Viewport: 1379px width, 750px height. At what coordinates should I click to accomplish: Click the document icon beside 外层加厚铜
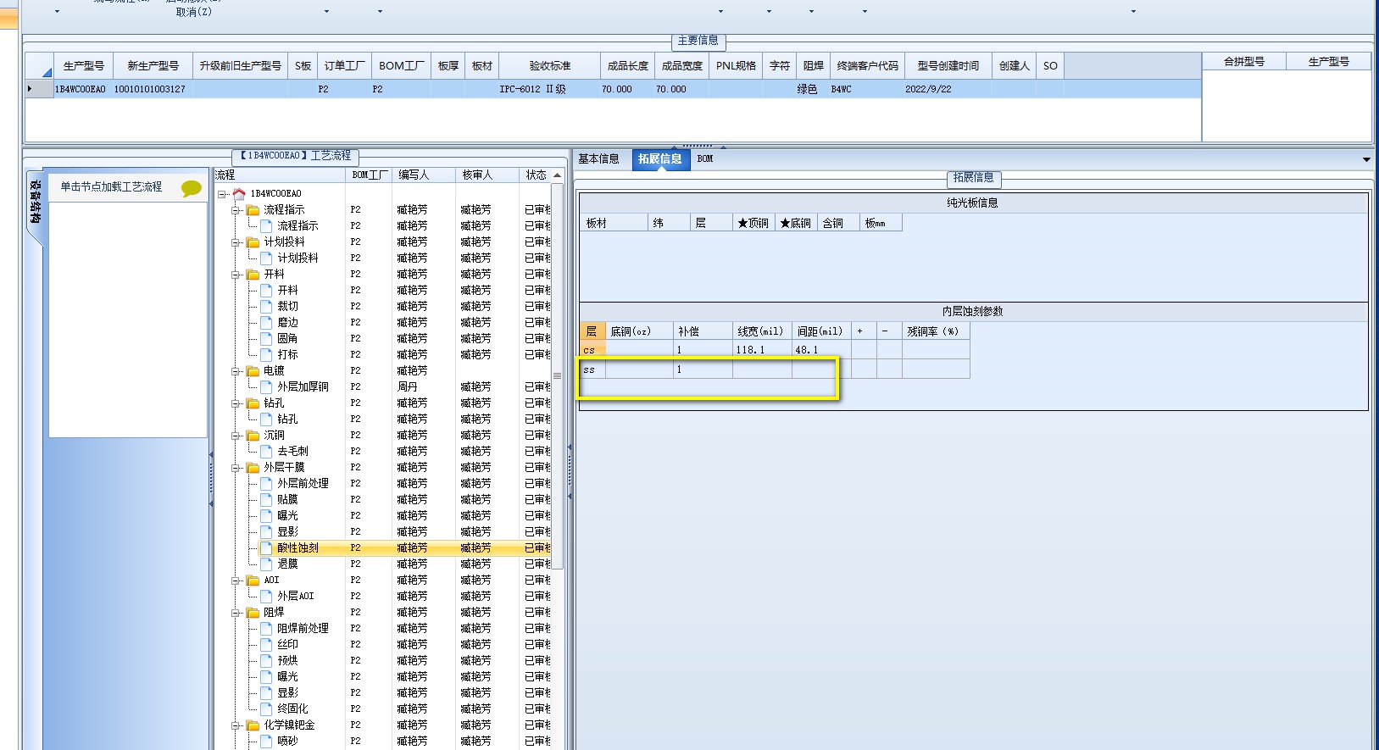point(266,387)
